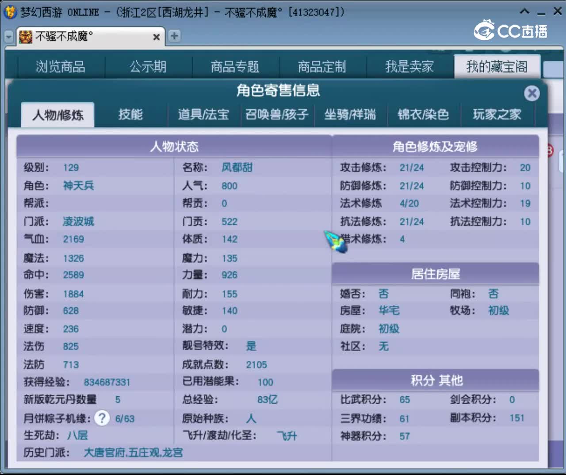The width and height of the screenshot is (566, 475).
Task: Click the character avatar icon on the 不骚不成魔° tab
Action: tap(26, 37)
